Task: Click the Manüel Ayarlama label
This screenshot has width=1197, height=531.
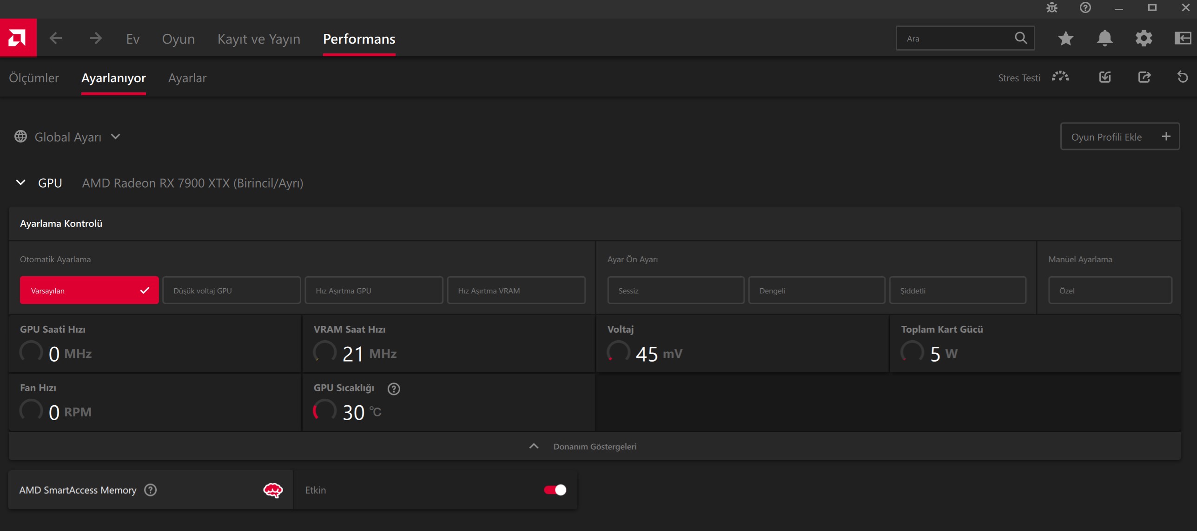Action: (x=1080, y=259)
